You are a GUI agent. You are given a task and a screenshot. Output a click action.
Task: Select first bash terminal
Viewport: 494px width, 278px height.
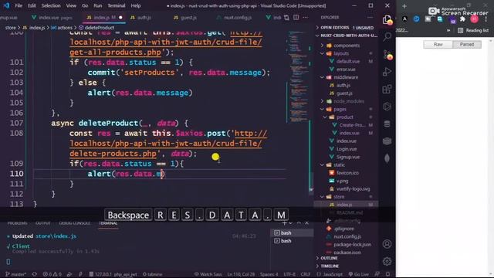click(x=292, y=233)
